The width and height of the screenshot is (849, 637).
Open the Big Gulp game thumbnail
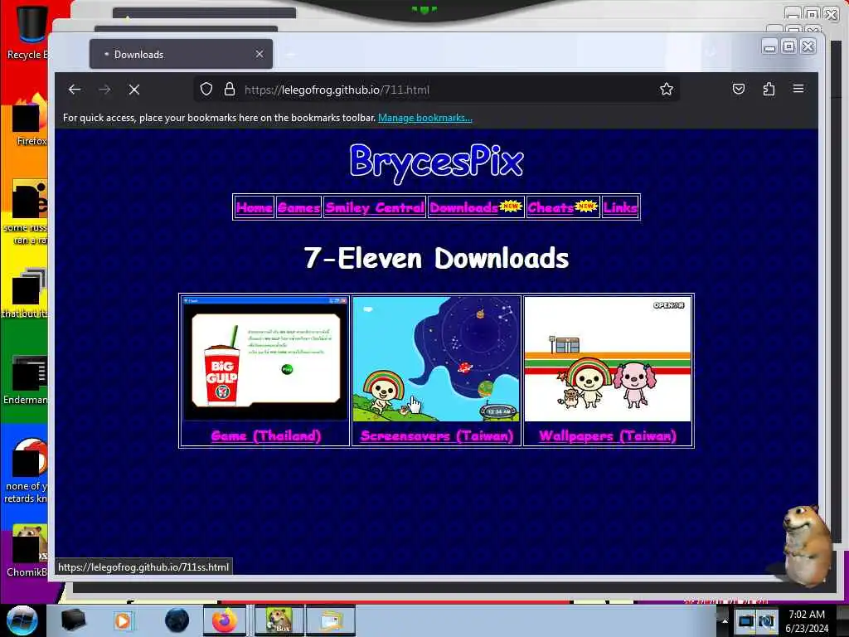point(264,359)
